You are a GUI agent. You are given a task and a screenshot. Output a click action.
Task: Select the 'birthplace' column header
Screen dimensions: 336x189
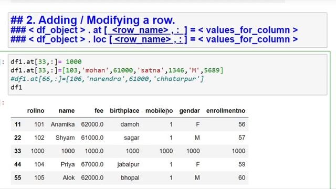(124, 111)
